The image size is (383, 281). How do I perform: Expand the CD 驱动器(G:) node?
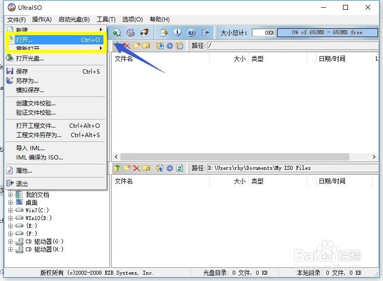tap(10, 241)
